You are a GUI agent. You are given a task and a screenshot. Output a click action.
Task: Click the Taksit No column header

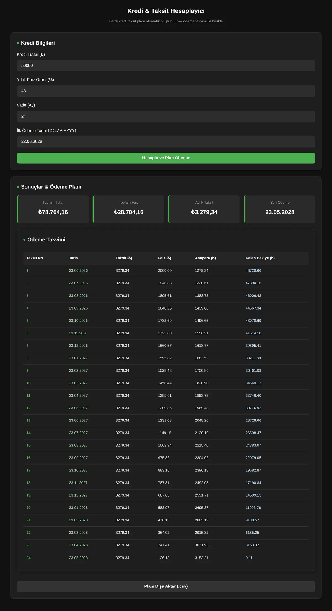[35, 258]
